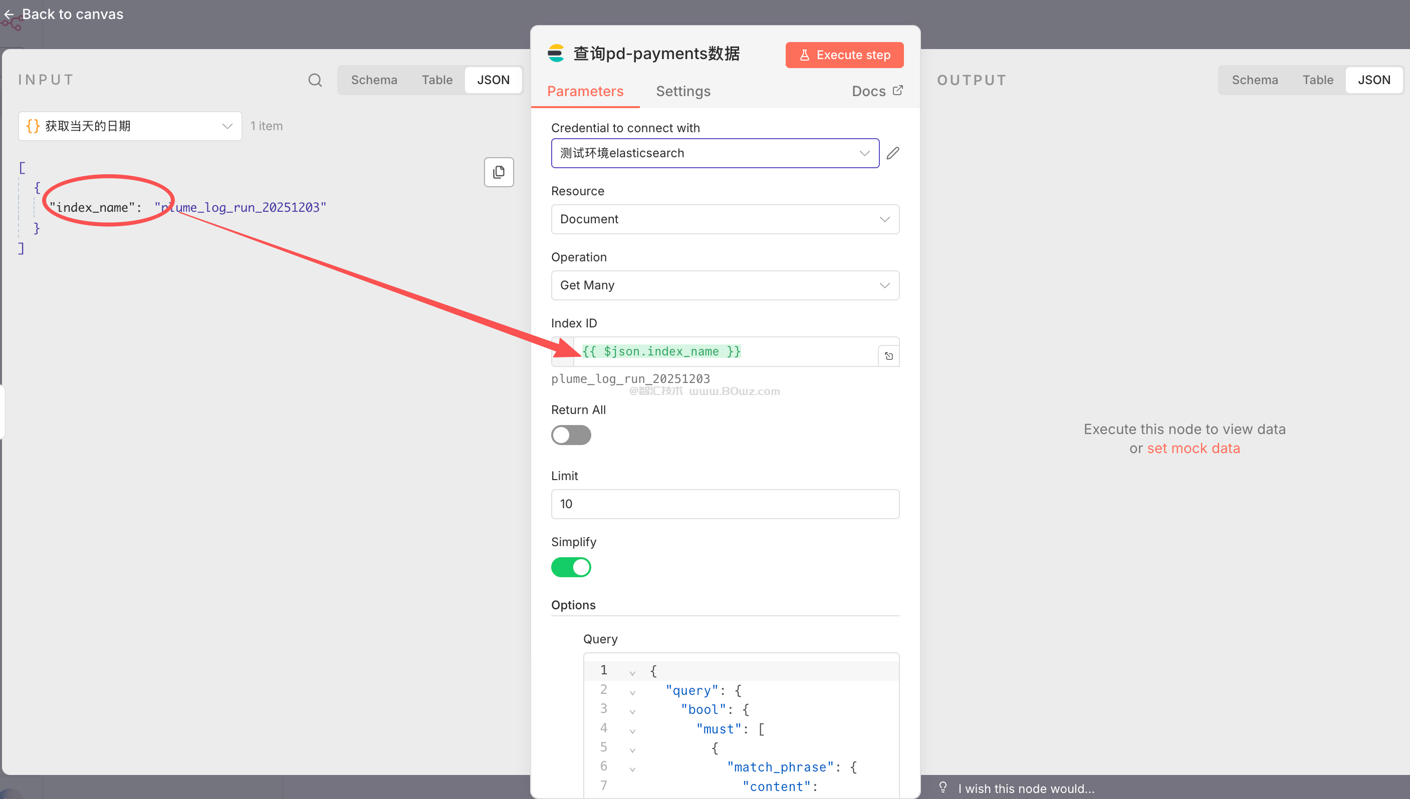1410x799 pixels.
Task: Click into the Limit input field
Action: [x=724, y=504]
